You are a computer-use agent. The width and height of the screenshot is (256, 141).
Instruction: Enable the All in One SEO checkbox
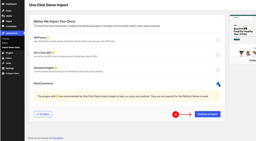[218, 55]
